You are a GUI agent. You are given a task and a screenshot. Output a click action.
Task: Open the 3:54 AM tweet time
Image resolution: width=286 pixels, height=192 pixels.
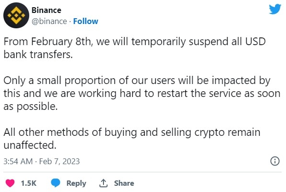(x=18, y=161)
